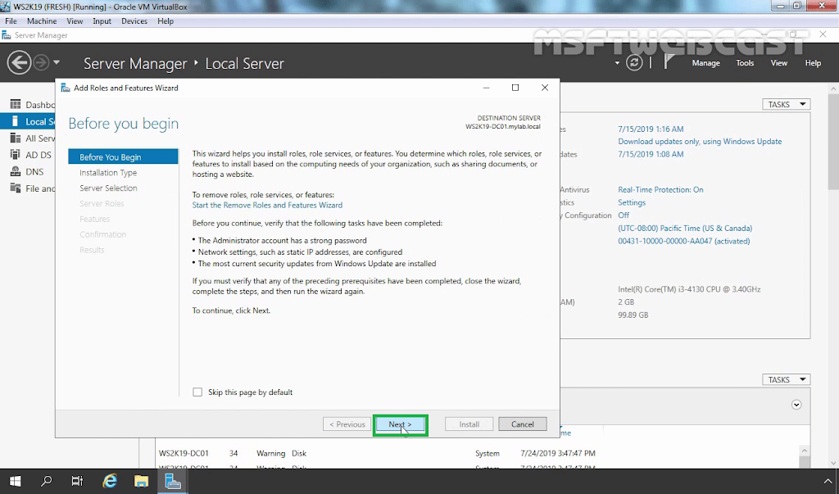Open the VirtualBox File menu

pyautogui.click(x=11, y=20)
